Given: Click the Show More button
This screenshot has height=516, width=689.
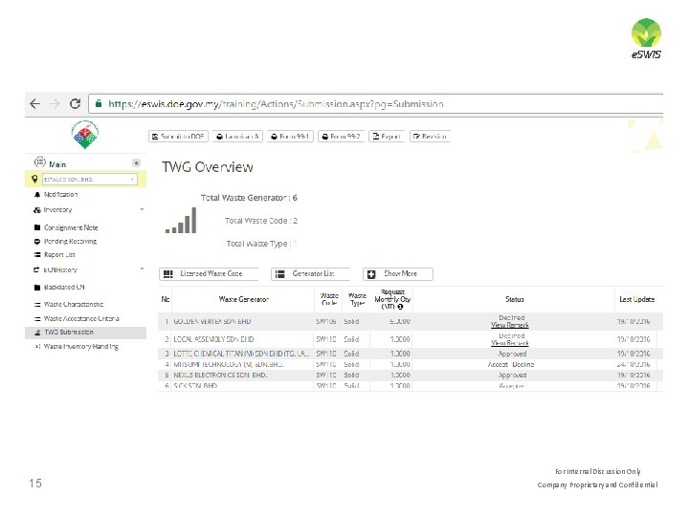Looking at the screenshot, I should click(398, 274).
